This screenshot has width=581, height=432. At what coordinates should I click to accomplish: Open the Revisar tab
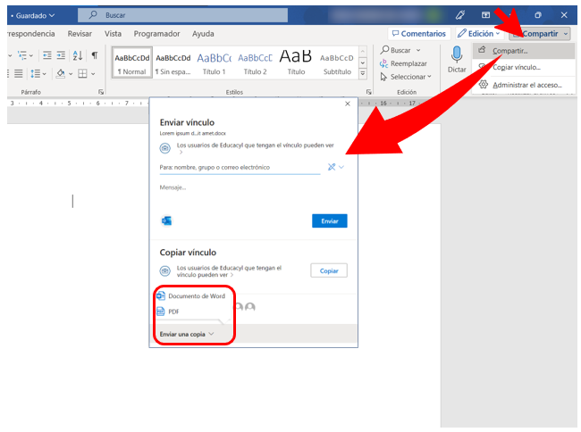coord(80,34)
